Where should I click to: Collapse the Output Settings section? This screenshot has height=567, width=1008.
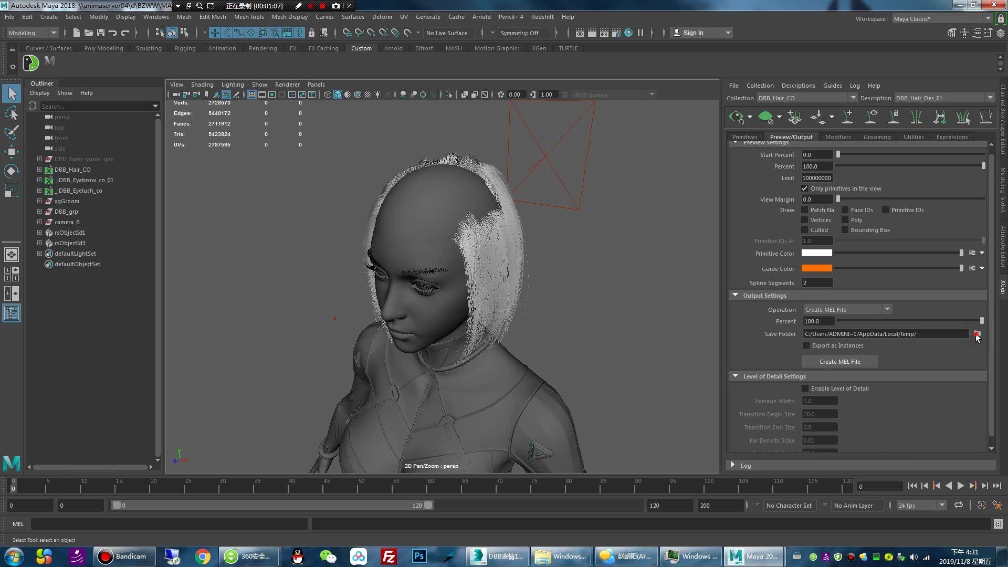(735, 296)
